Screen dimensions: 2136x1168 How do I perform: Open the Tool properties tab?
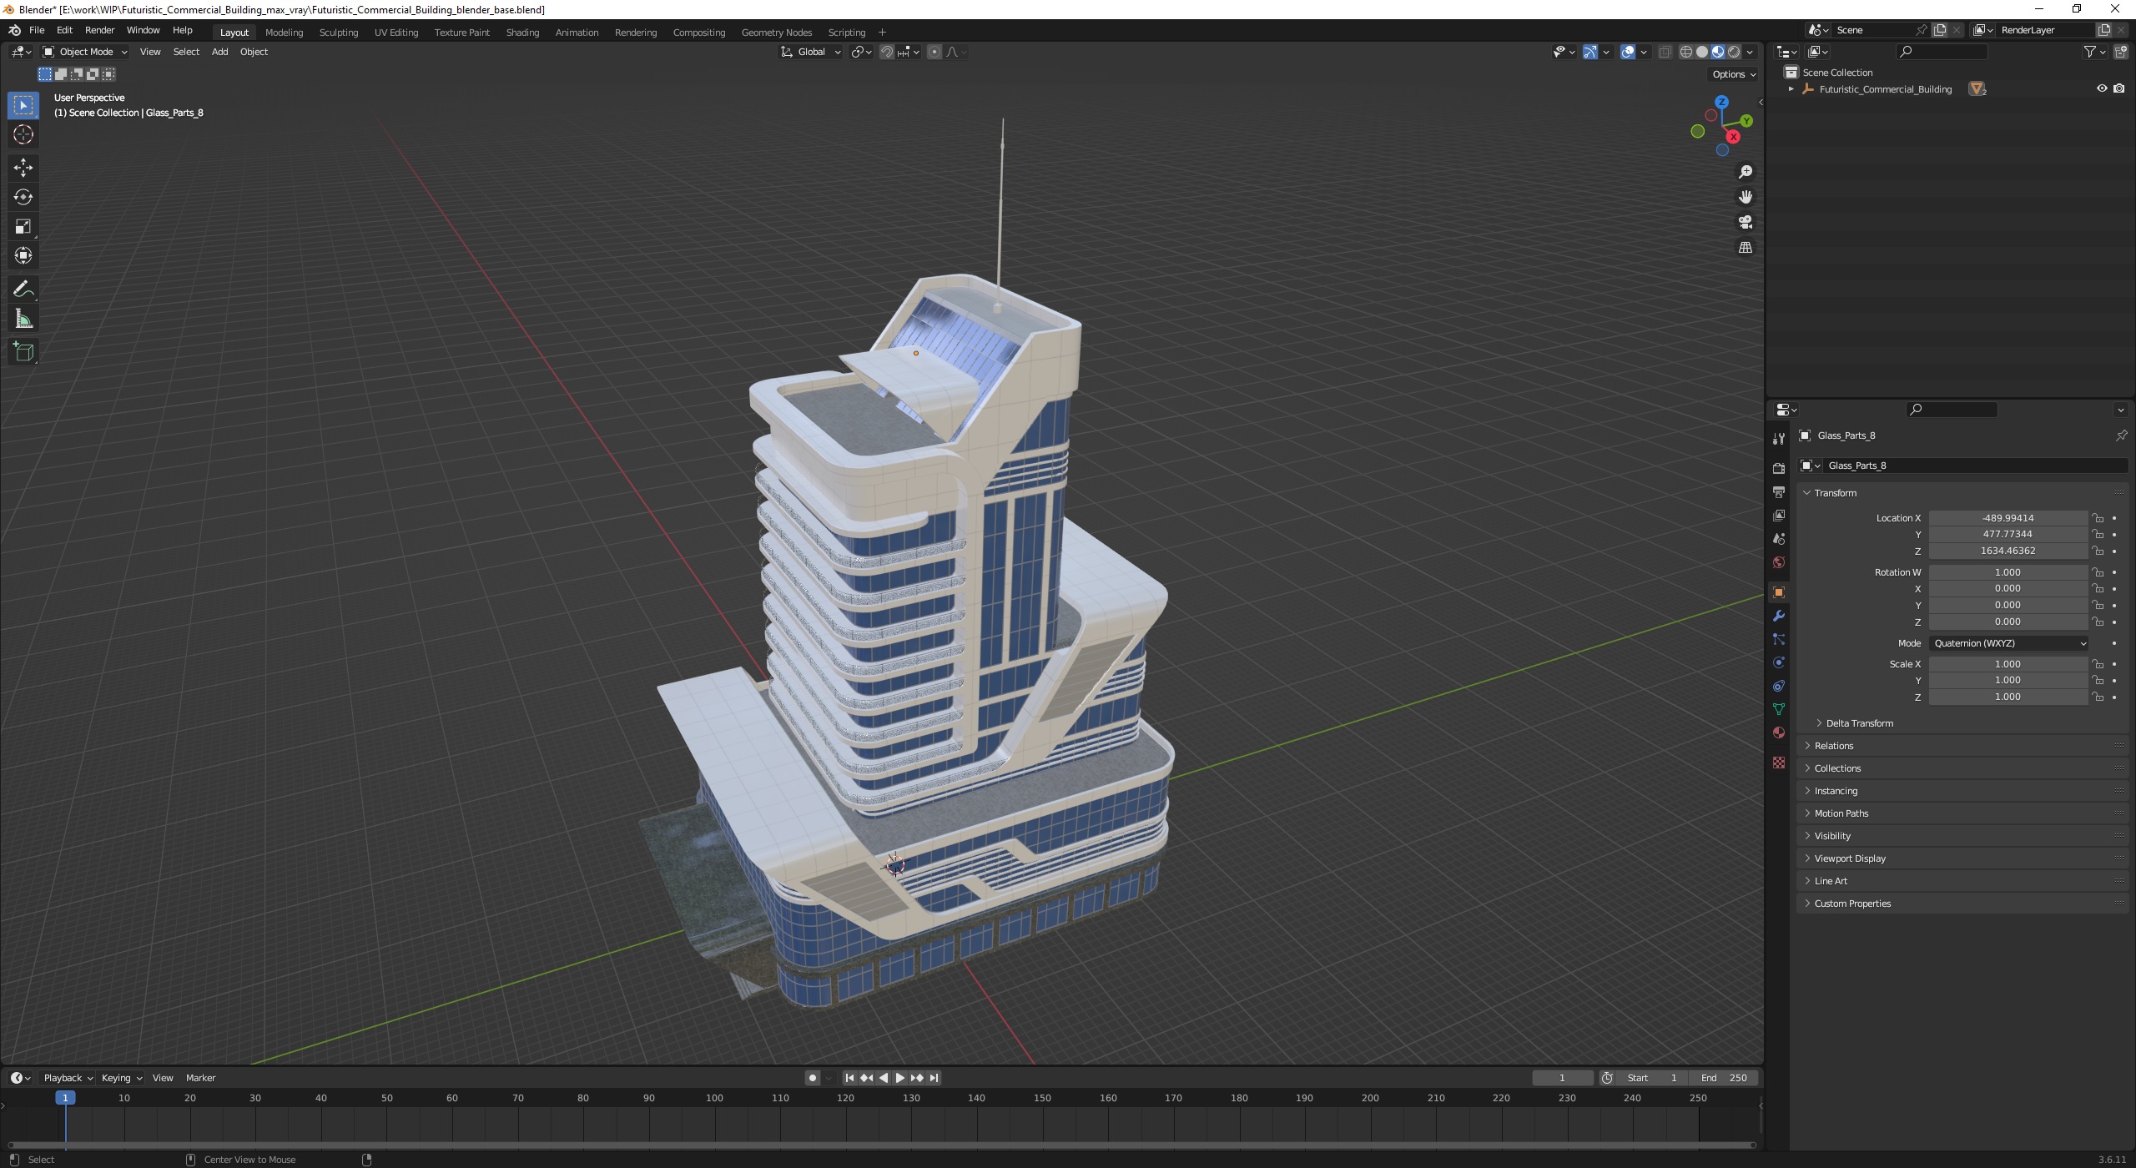tap(1778, 439)
